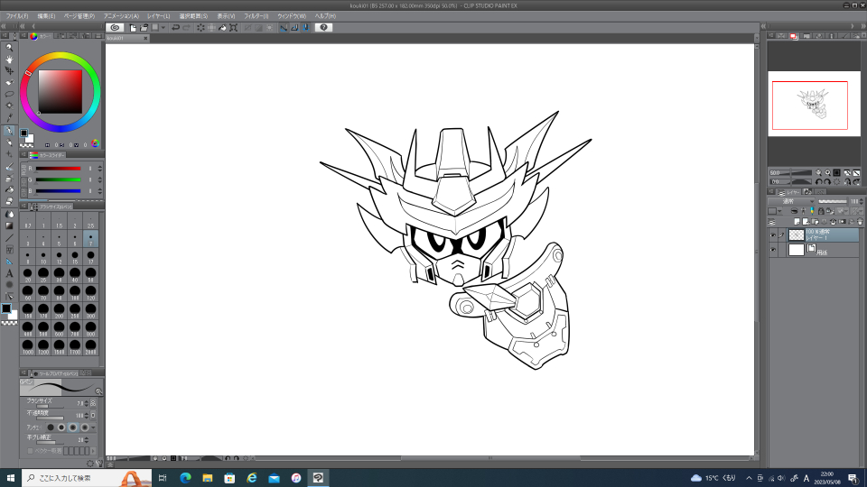Select brush size 7 preset
Screen dimensions: 867x487
click(x=90, y=239)
